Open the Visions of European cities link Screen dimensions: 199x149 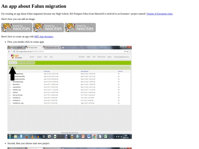(x=160, y=14)
